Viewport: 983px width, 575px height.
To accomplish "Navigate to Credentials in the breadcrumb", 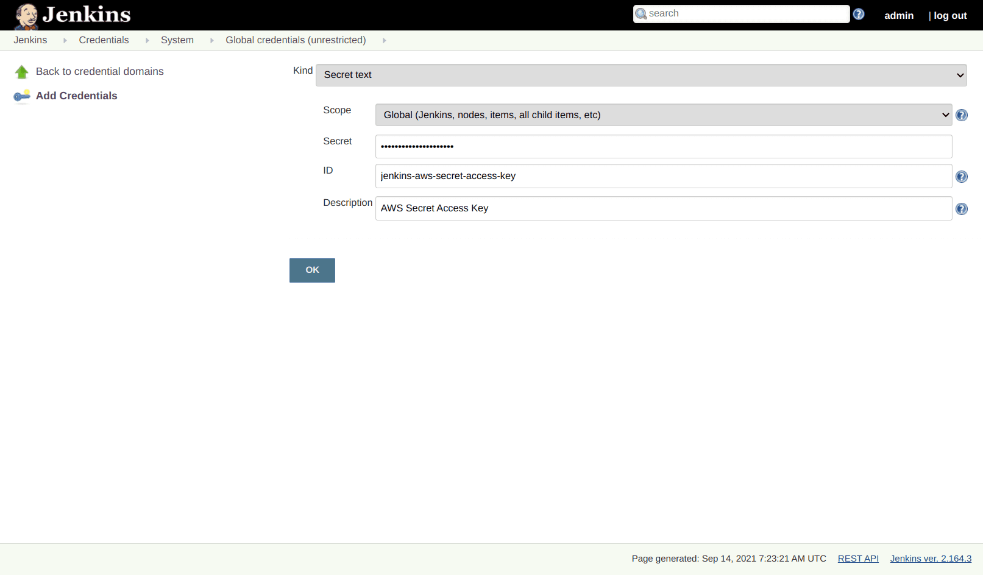I will (x=104, y=40).
